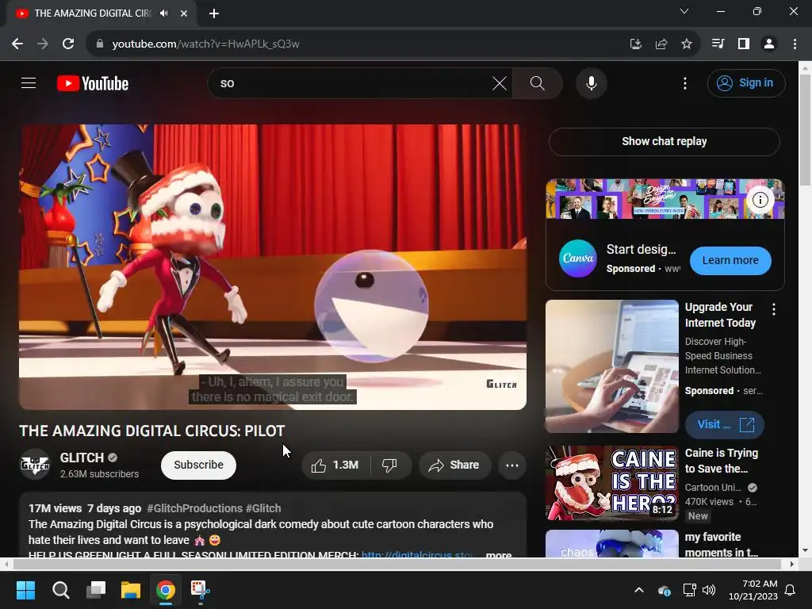Open 'Caine is Trying to Save the...' title
The width and height of the screenshot is (812, 609).
722,461
